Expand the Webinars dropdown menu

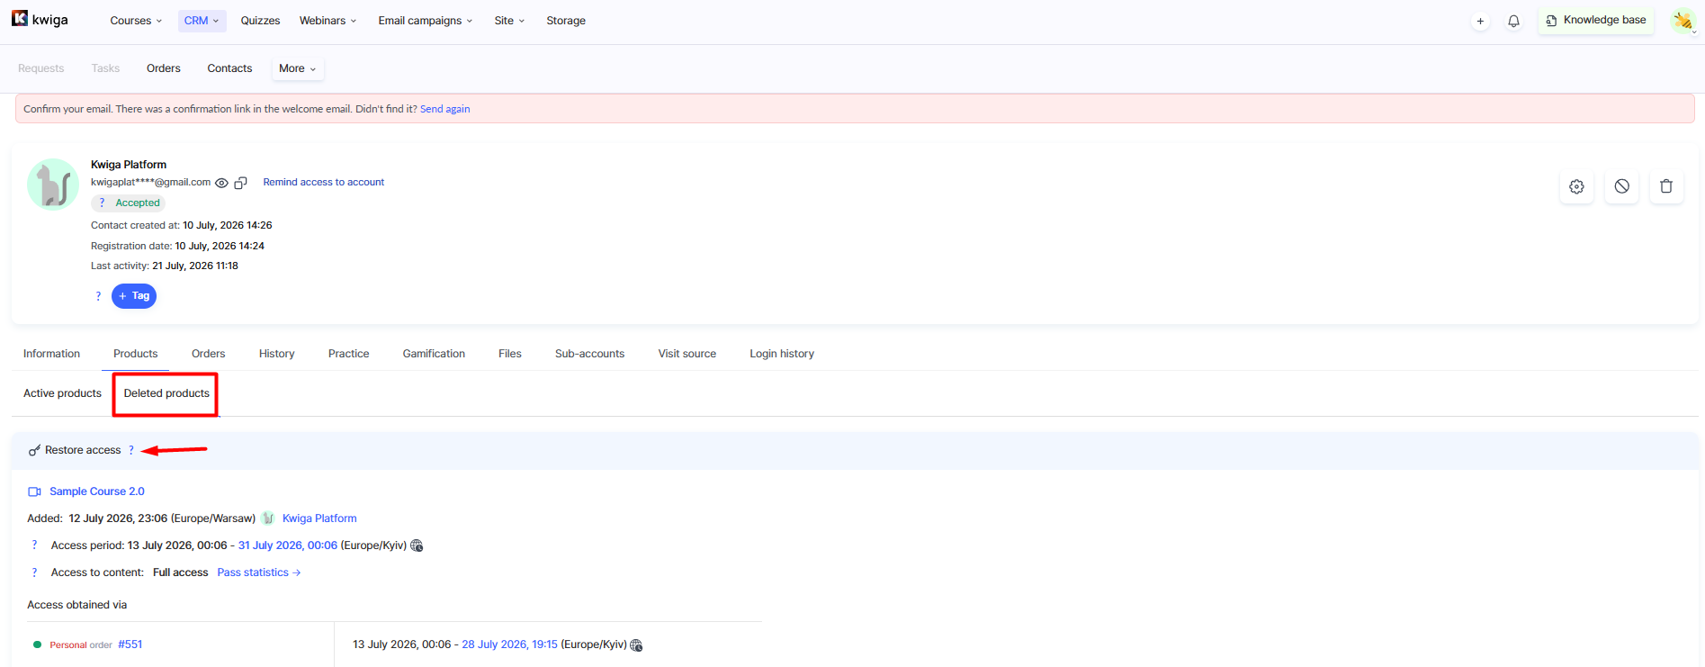pyautogui.click(x=328, y=21)
